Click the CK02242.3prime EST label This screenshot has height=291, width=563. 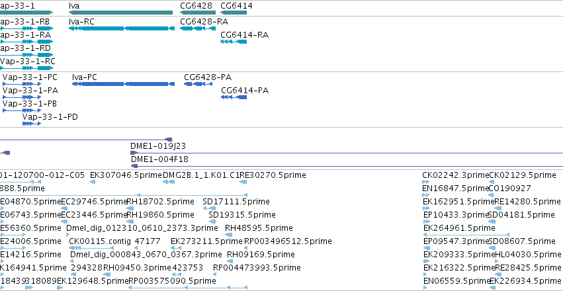[x=456, y=175]
